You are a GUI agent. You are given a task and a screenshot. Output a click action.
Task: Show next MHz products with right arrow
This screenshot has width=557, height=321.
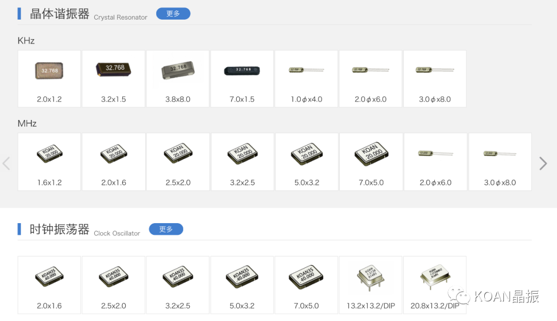coord(543,163)
